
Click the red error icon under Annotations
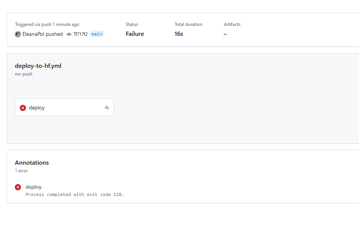click(x=18, y=187)
